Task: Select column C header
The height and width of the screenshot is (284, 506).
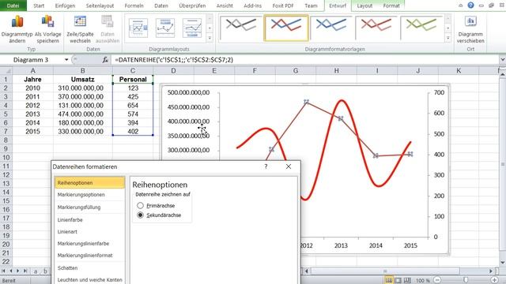Action: pos(133,70)
